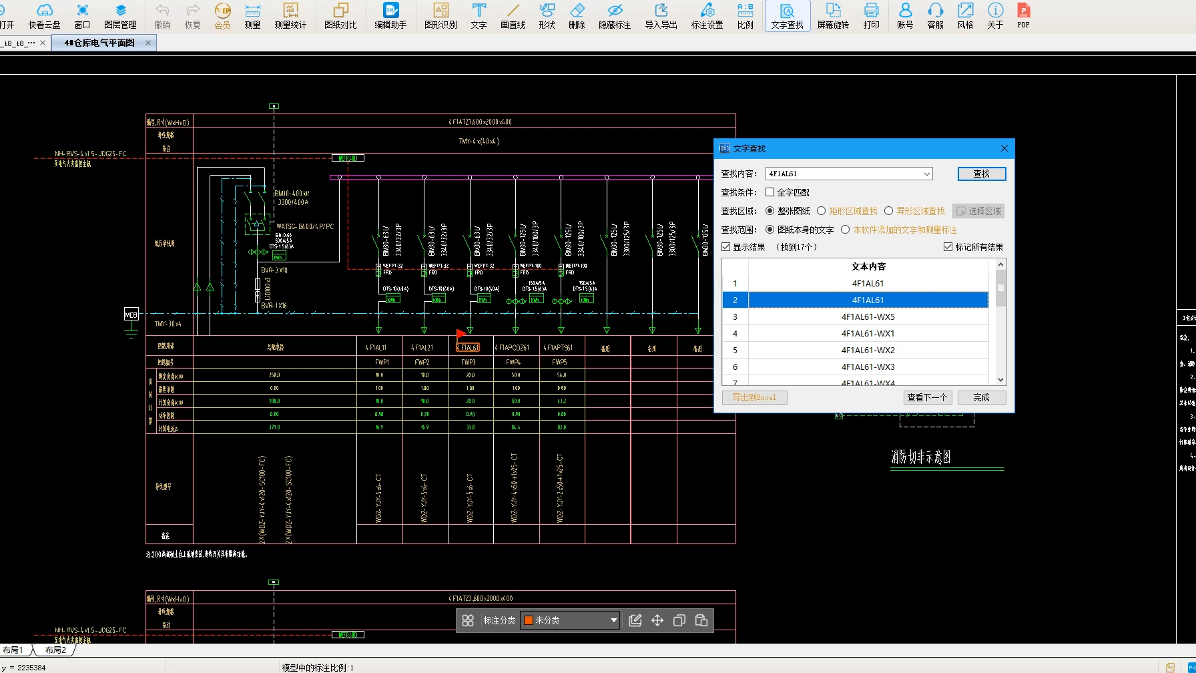Click the 完成 finish button

[982, 397]
